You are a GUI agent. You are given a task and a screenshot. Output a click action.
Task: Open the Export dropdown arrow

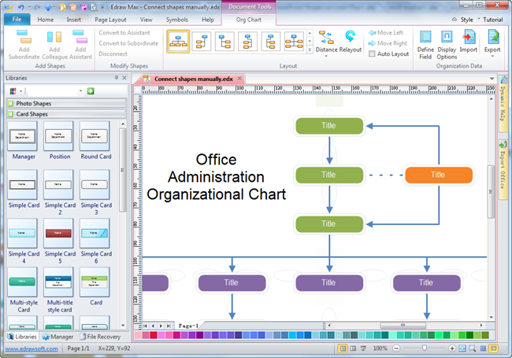coord(492,57)
